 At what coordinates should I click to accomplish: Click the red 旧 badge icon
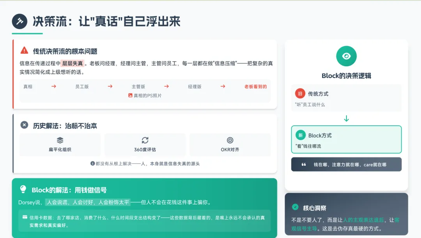point(300,94)
